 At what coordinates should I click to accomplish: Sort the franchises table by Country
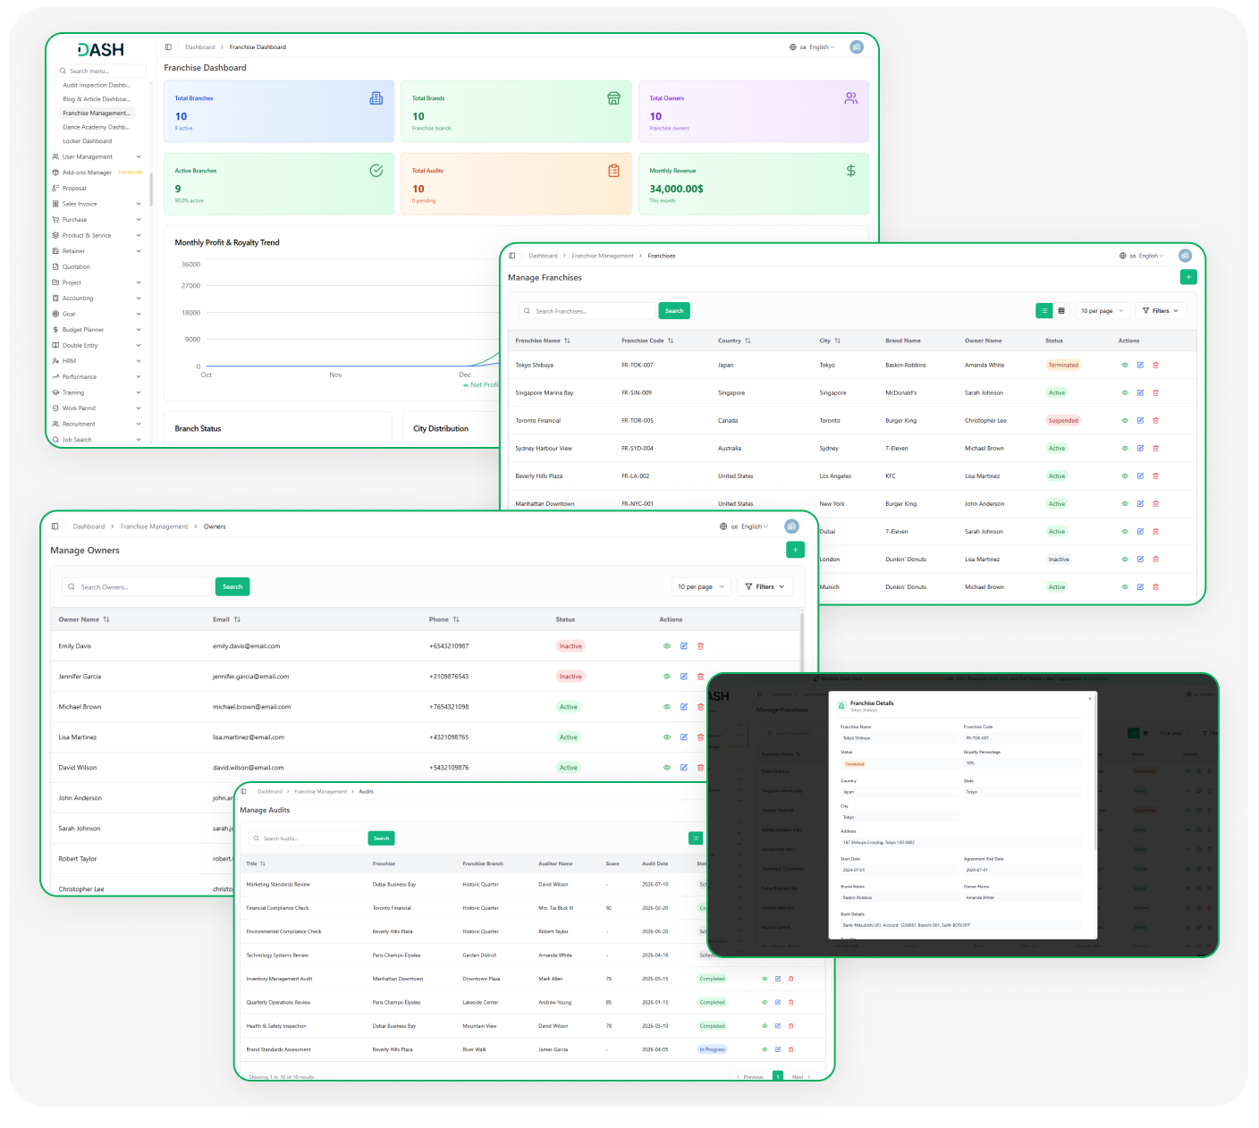(x=734, y=341)
